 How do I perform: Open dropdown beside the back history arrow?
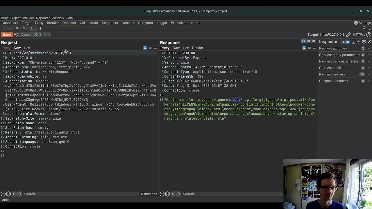click(40, 35)
